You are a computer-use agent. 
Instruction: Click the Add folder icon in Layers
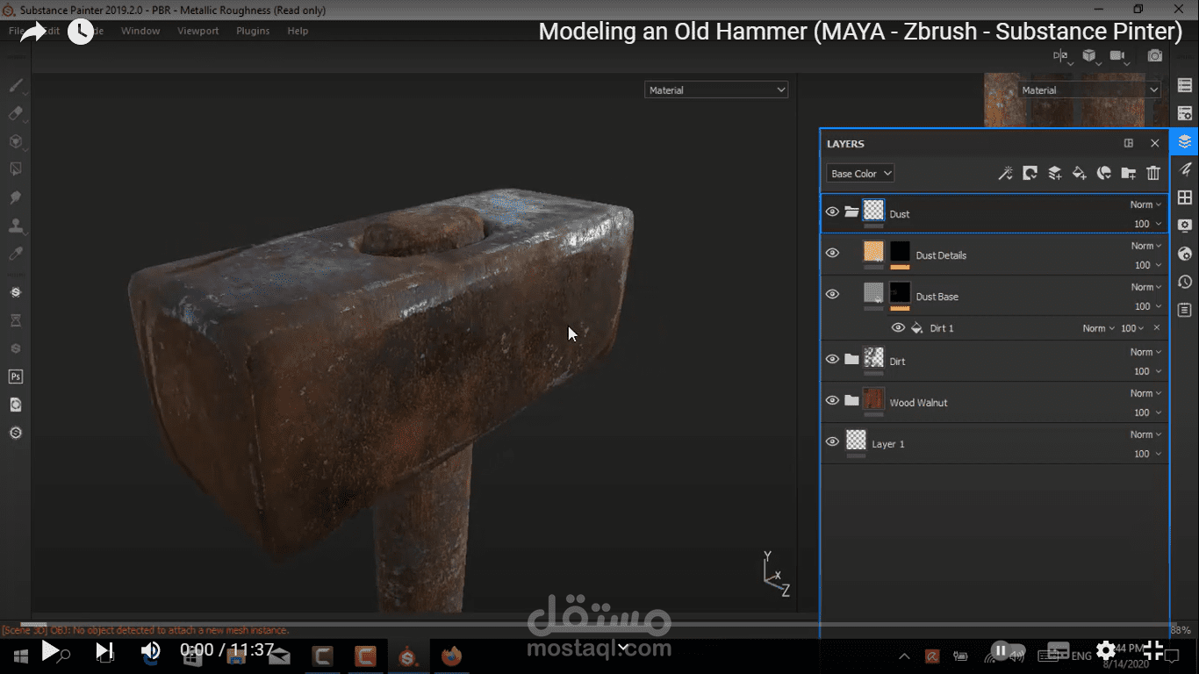(1129, 173)
